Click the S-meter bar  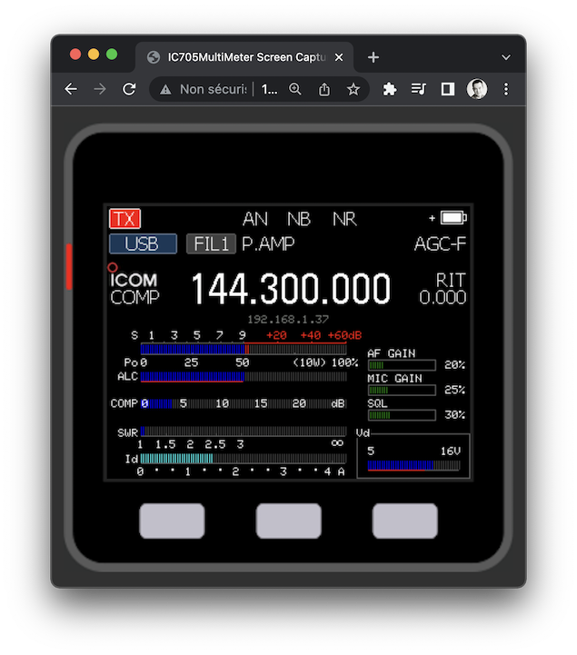(x=244, y=349)
